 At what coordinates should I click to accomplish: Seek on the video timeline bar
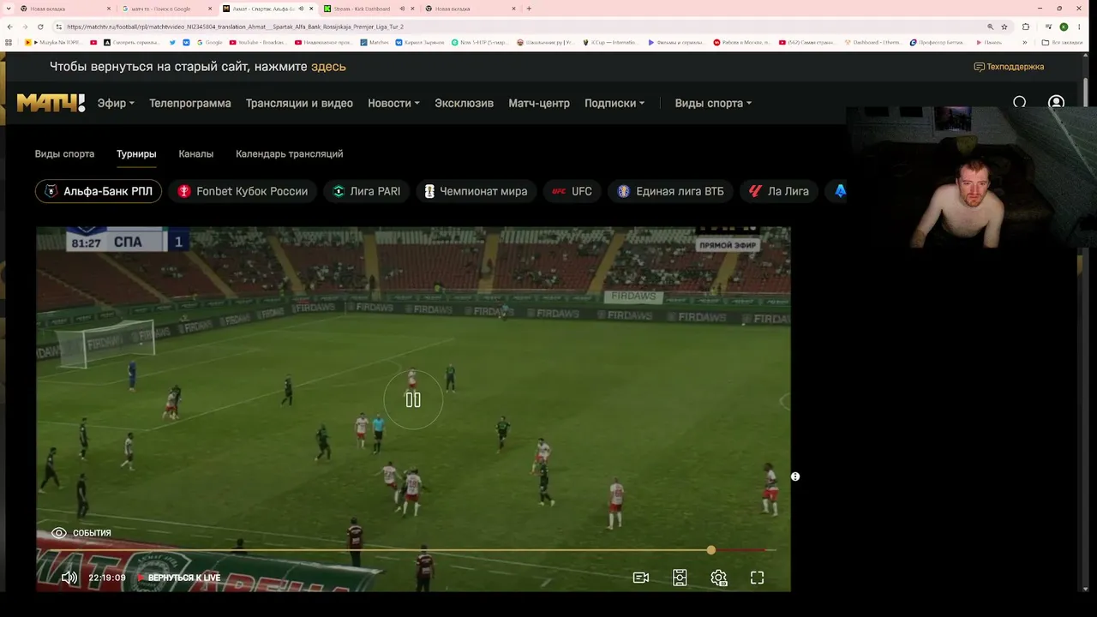(x=413, y=550)
